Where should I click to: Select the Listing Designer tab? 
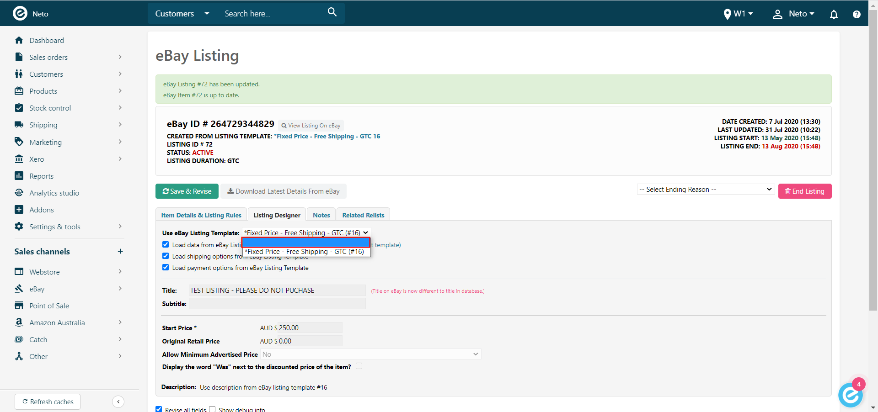(277, 215)
